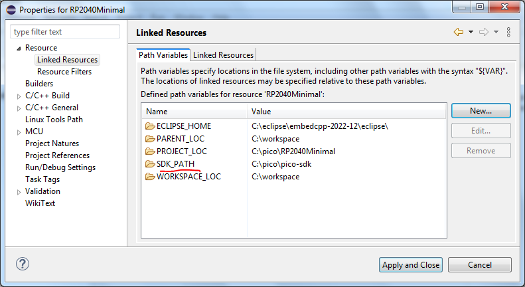Click the WORKSPACE_LOC folder icon
This screenshot has height=287, width=525.
click(150, 177)
